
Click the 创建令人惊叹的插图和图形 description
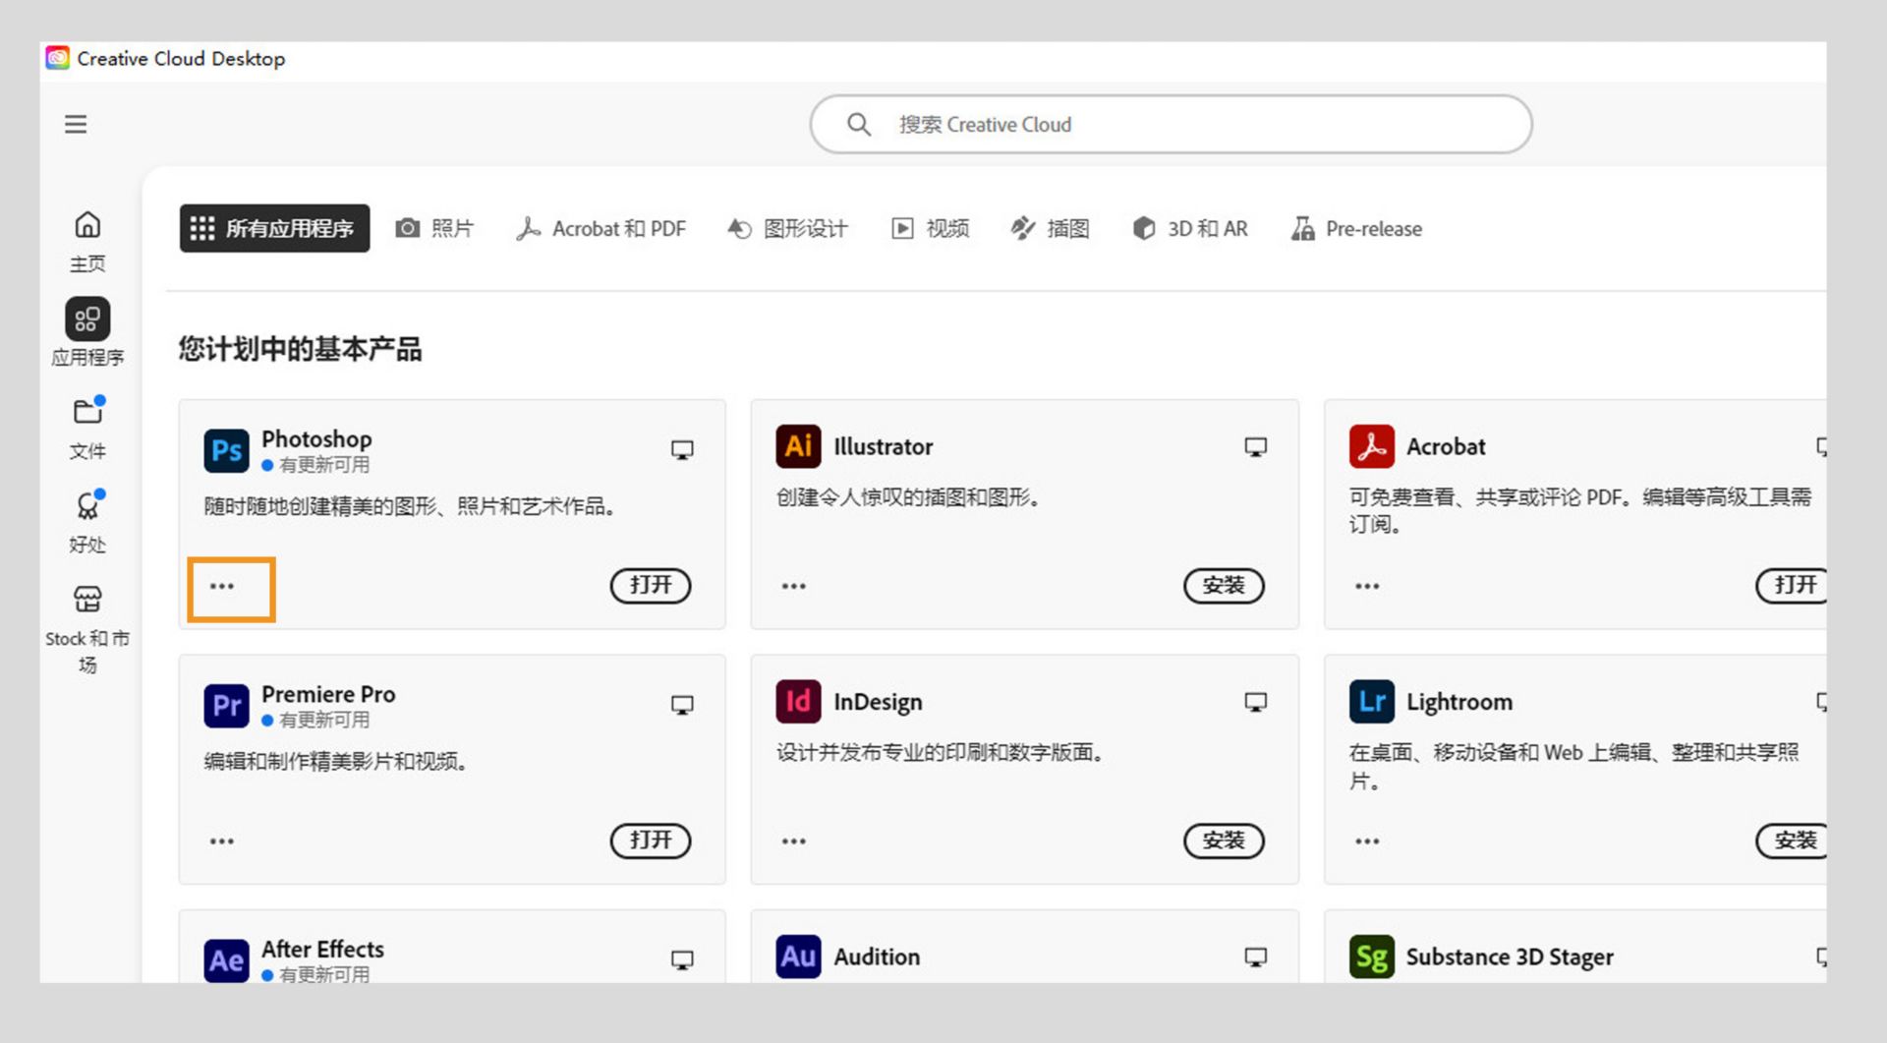click(x=909, y=497)
